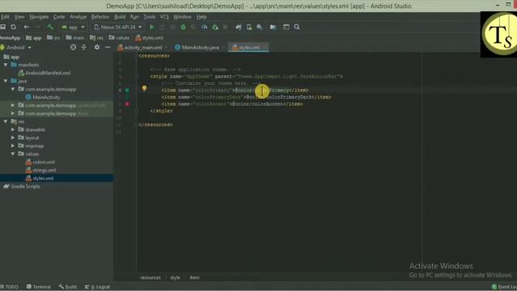Screen dimensions: 517x291
Task: Expand the drawable folder
Action: tap(13, 129)
